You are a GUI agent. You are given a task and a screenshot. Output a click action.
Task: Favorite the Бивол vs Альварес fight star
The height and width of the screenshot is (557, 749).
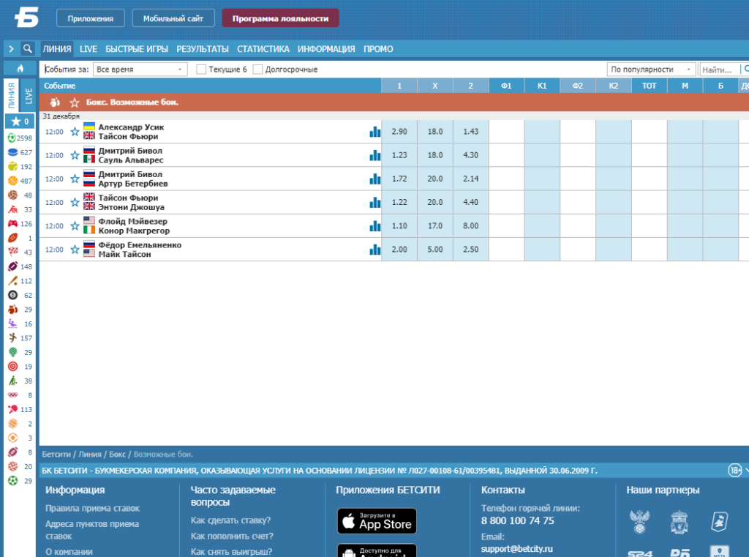tap(75, 155)
